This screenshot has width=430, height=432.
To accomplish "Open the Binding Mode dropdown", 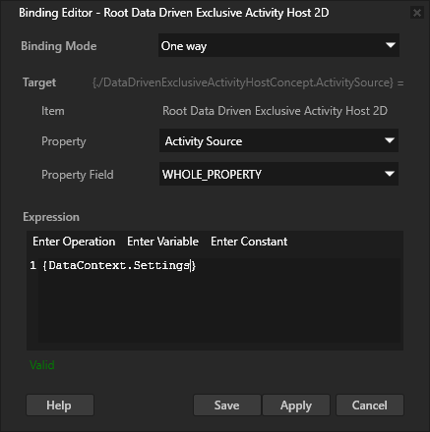I will [x=278, y=45].
